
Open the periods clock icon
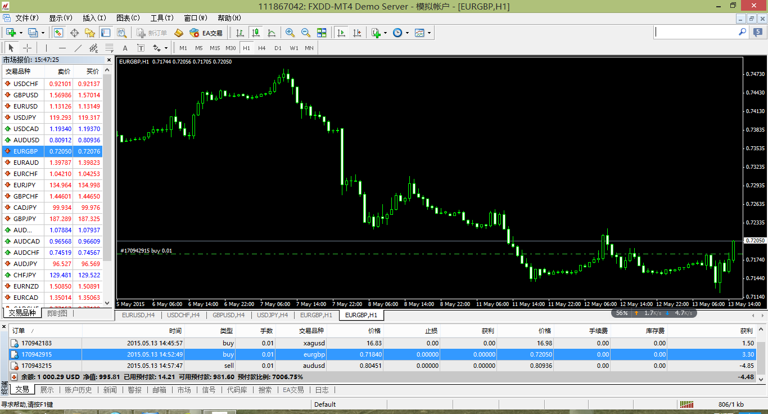(x=397, y=33)
